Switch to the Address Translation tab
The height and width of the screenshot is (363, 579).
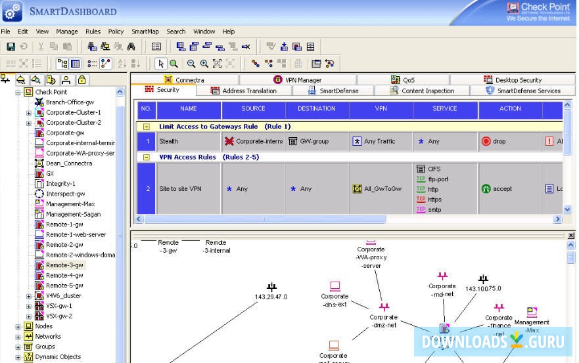[244, 91]
